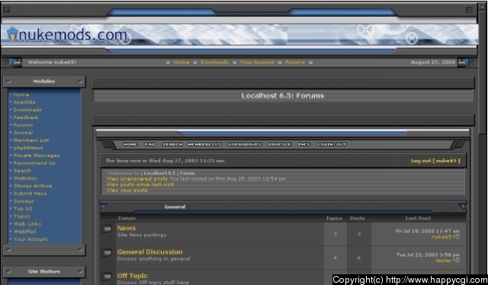Open Private Messages in the Modules list
The width and height of the screenshot is (488, 285).
tap(37, 155)
